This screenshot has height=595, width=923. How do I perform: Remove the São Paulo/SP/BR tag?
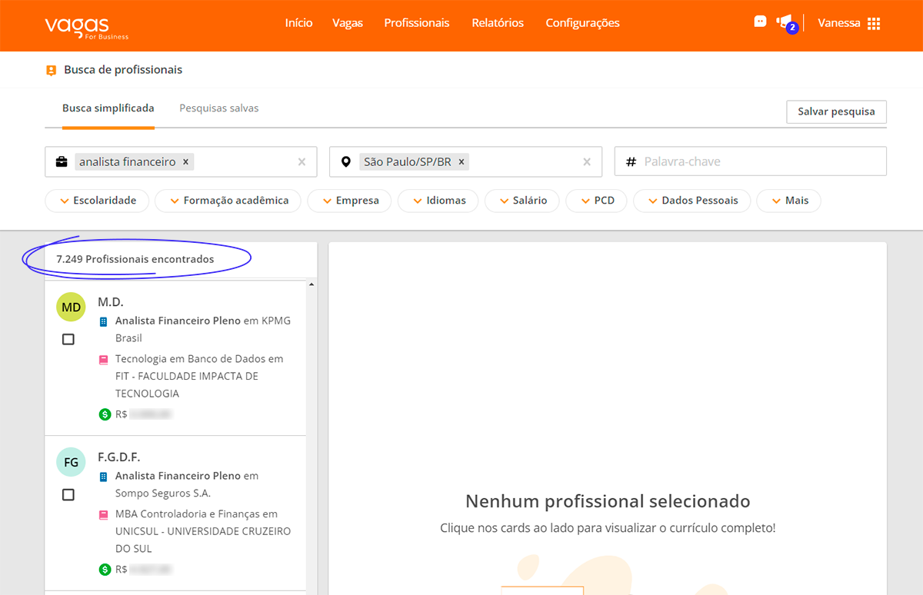(461, 162)
